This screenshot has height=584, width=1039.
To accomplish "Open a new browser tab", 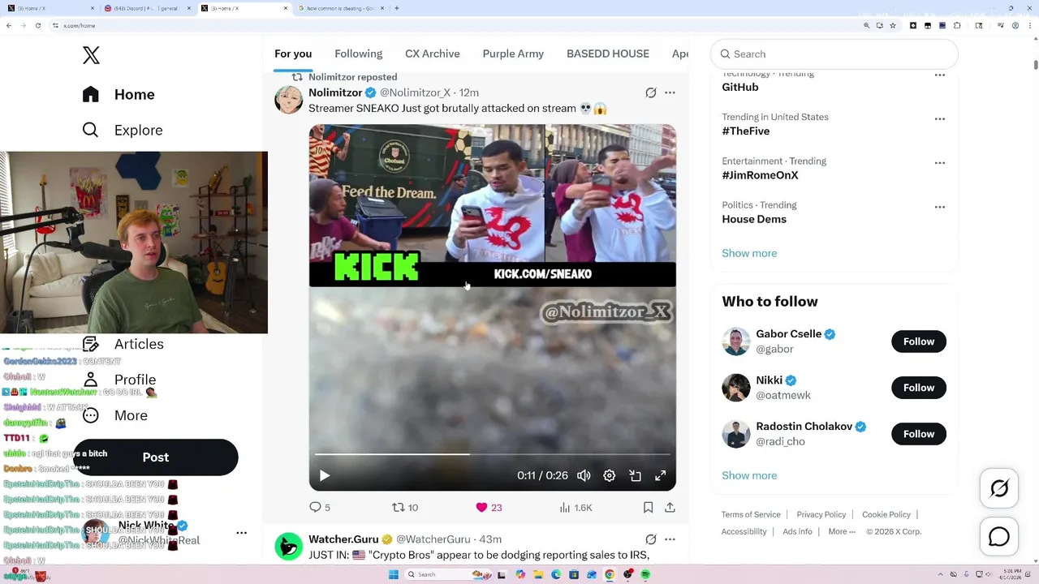I will (397, 8).
